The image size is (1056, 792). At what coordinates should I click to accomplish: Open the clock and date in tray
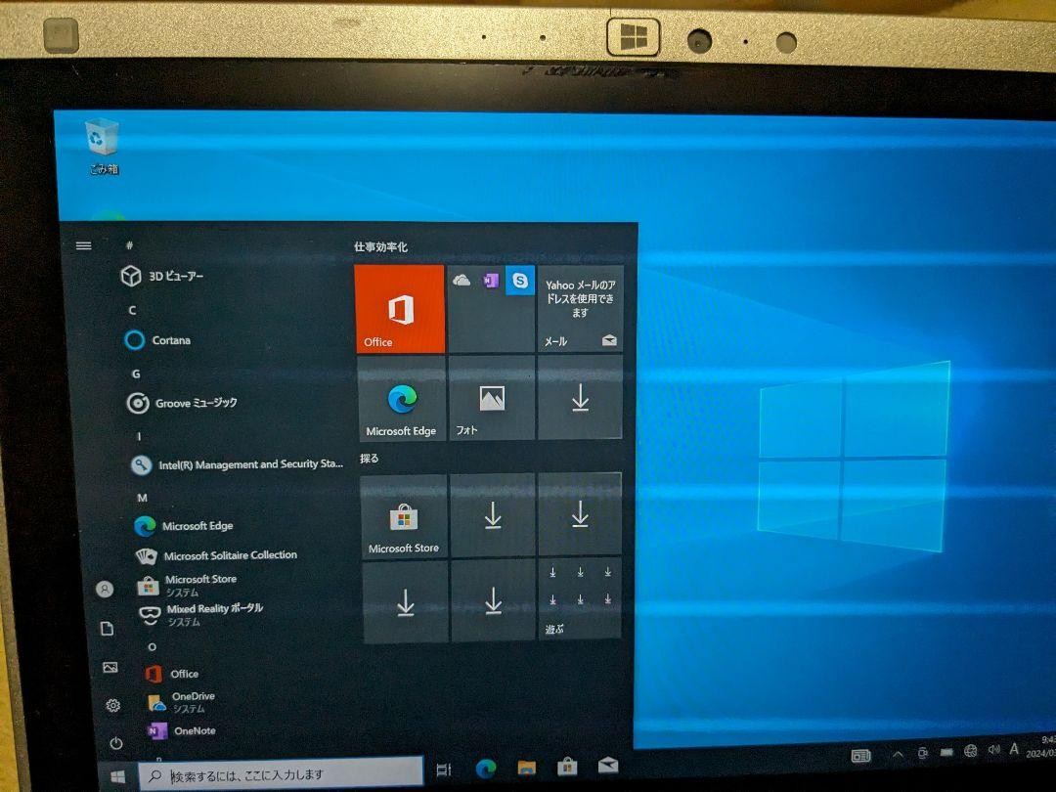pyautogui.click(x=1041, y=746)
